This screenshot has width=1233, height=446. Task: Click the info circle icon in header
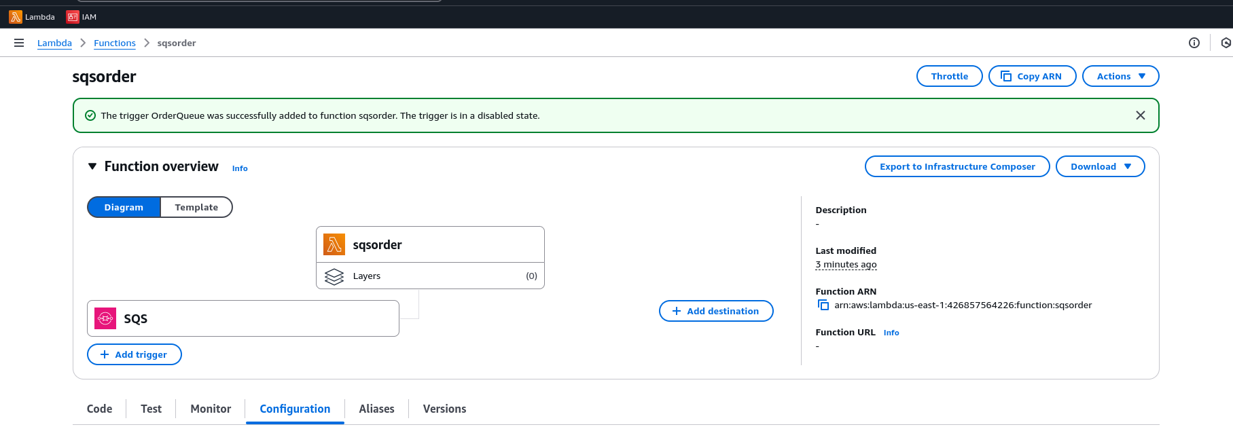click(1194, 43)
